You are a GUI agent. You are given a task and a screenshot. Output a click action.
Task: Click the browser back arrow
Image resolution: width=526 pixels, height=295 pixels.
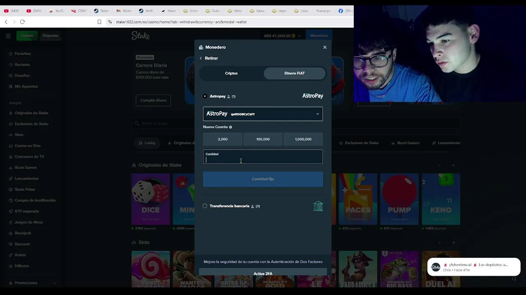(x=6, y=22)
